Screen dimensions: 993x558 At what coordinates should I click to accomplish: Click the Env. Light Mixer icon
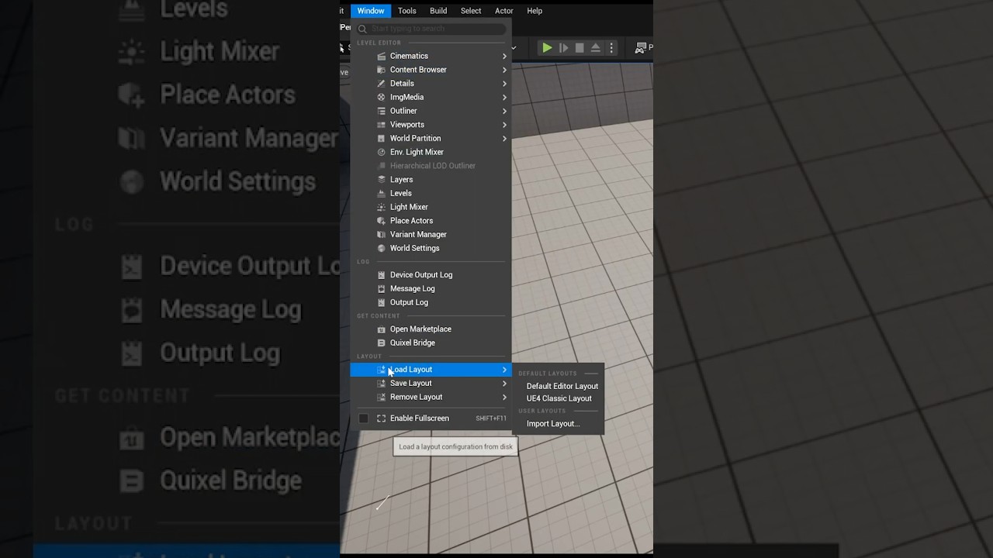point(381,152)
